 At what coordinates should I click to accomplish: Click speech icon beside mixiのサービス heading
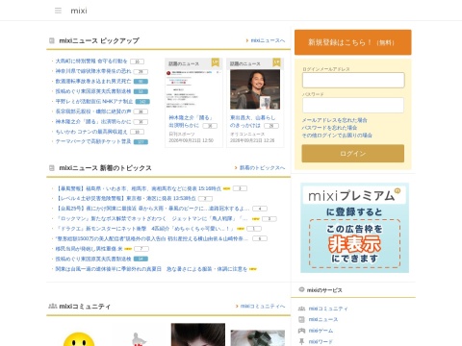click(301, 289)
